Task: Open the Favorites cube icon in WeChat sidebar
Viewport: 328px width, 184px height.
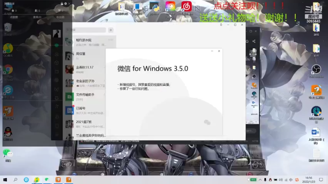Action: (x=57, y=63)
